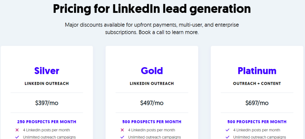Viewport: 305px width, 139px height.
Task: Click the $697/mo Platinum price
Action: 257,103
